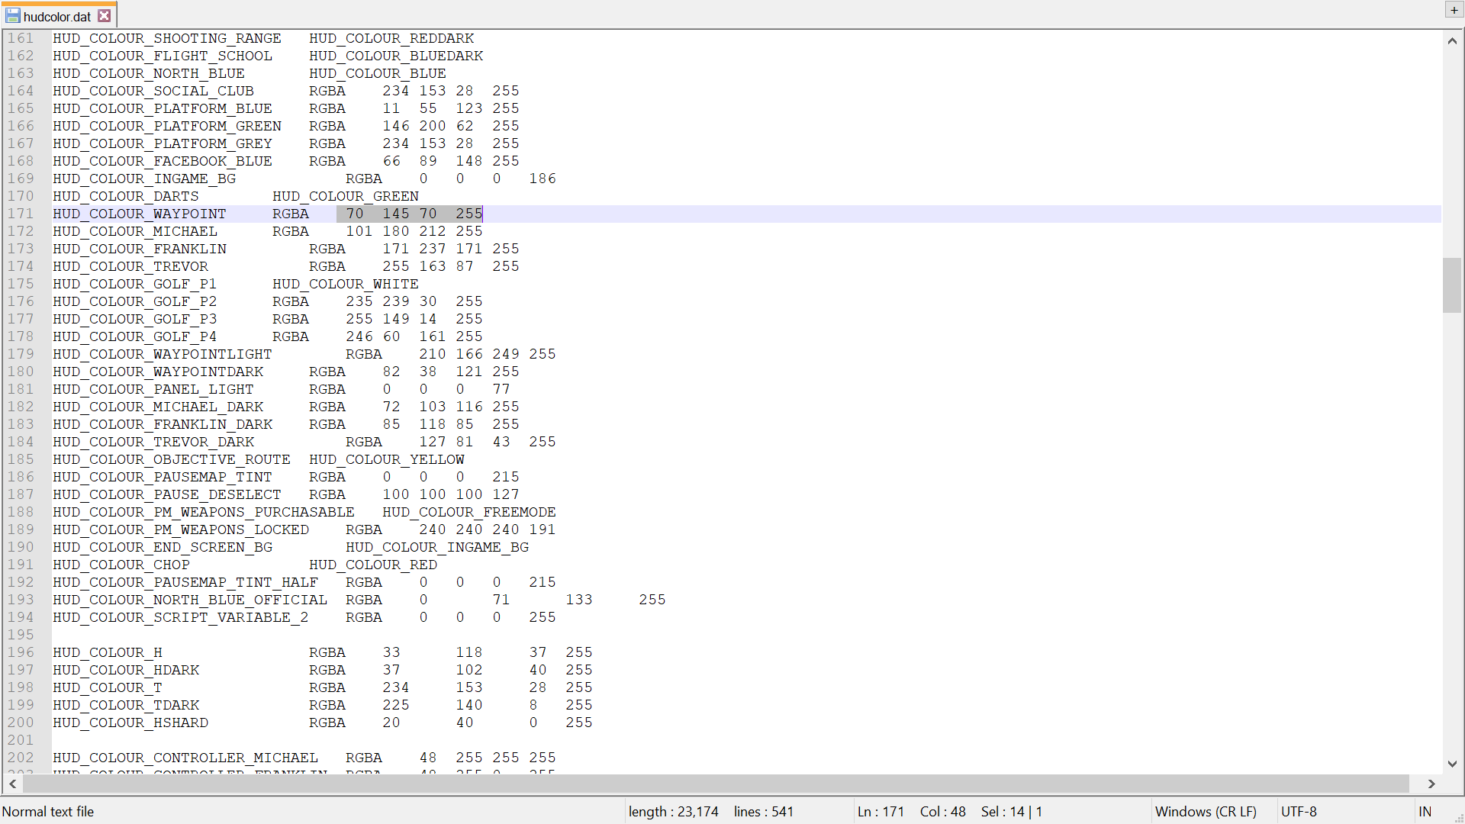Screen dimensions: 1465x824
Task: Click HUD_COLOUR_SCRIPT_VARIABLE_2 on line 194
Action: pos(181,617)
